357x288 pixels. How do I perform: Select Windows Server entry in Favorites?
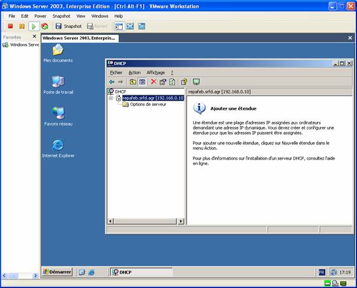tap(21, 45)
